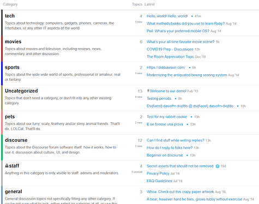Image resolution: width=259 pixels, height=204 pixels.
Task: Open 'Welcome to our demo!' topic
Action: click(x=168, y=91)
